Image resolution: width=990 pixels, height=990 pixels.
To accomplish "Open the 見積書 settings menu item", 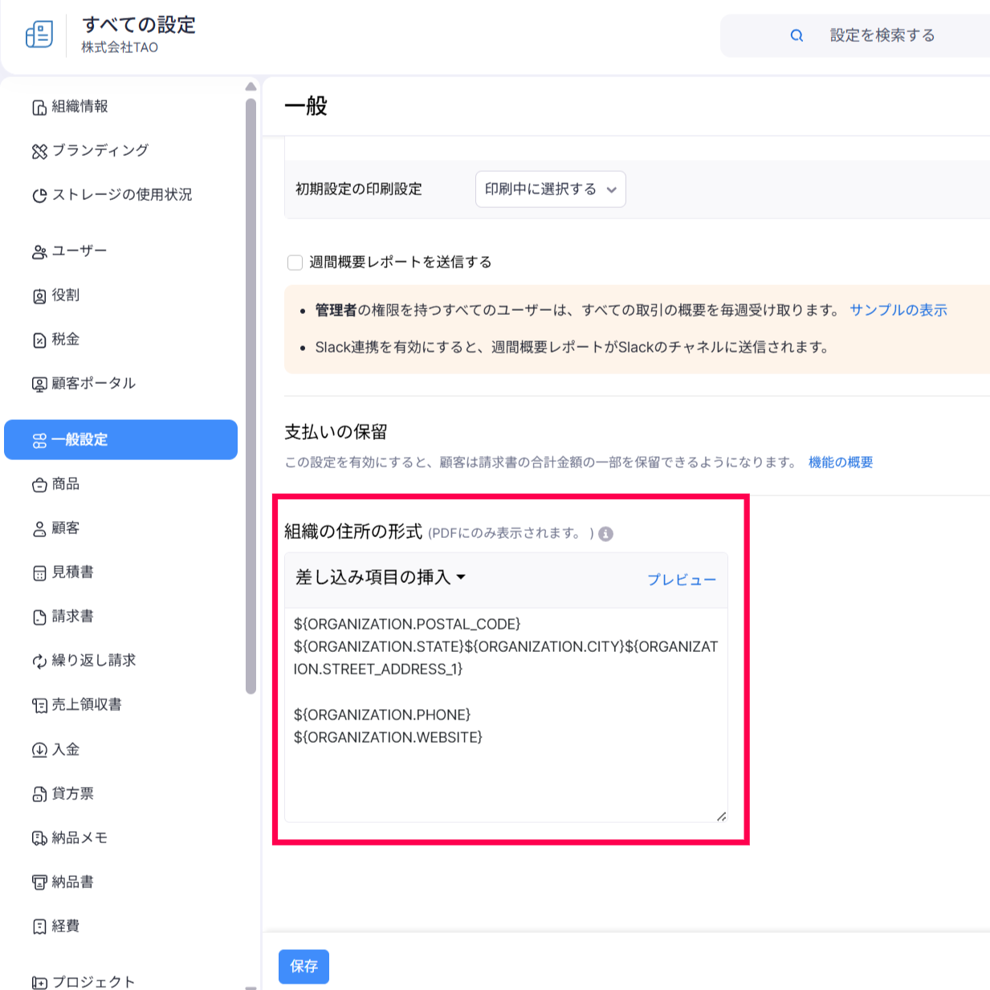I will (72, 572).
